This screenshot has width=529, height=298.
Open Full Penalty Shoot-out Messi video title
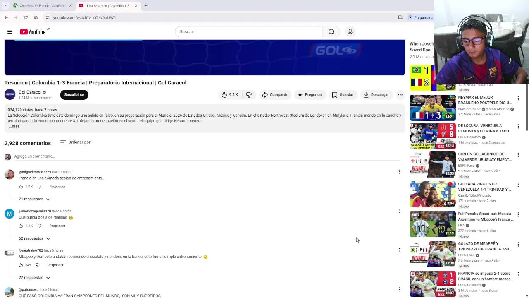pos(486,216)
